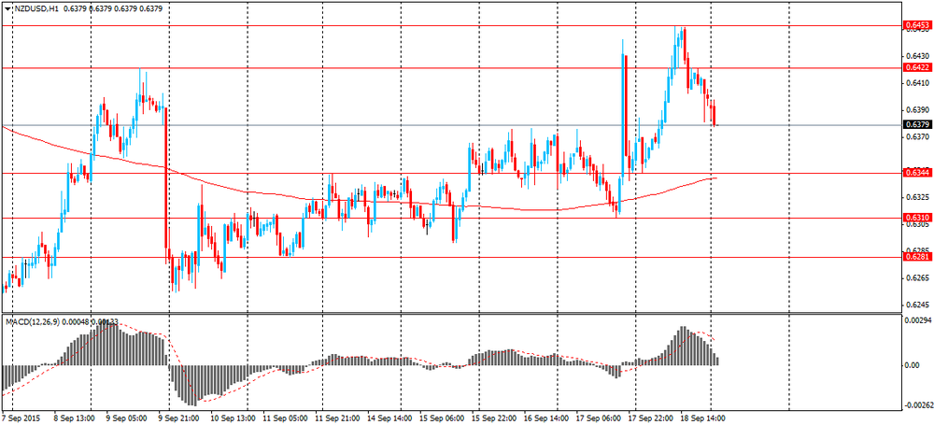Click the 0.6245 price axis value
Image resolution: width=934 pixels, height=425 pixels.
[x=914, y=305]
